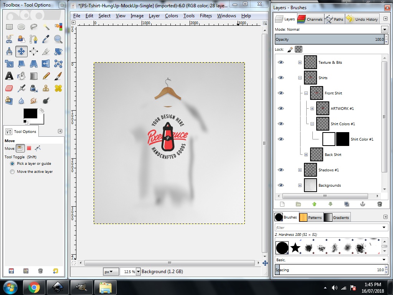
Task: Switch to the Channels tab
Action: 310,19
